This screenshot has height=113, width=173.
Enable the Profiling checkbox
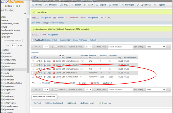(33, 40)
